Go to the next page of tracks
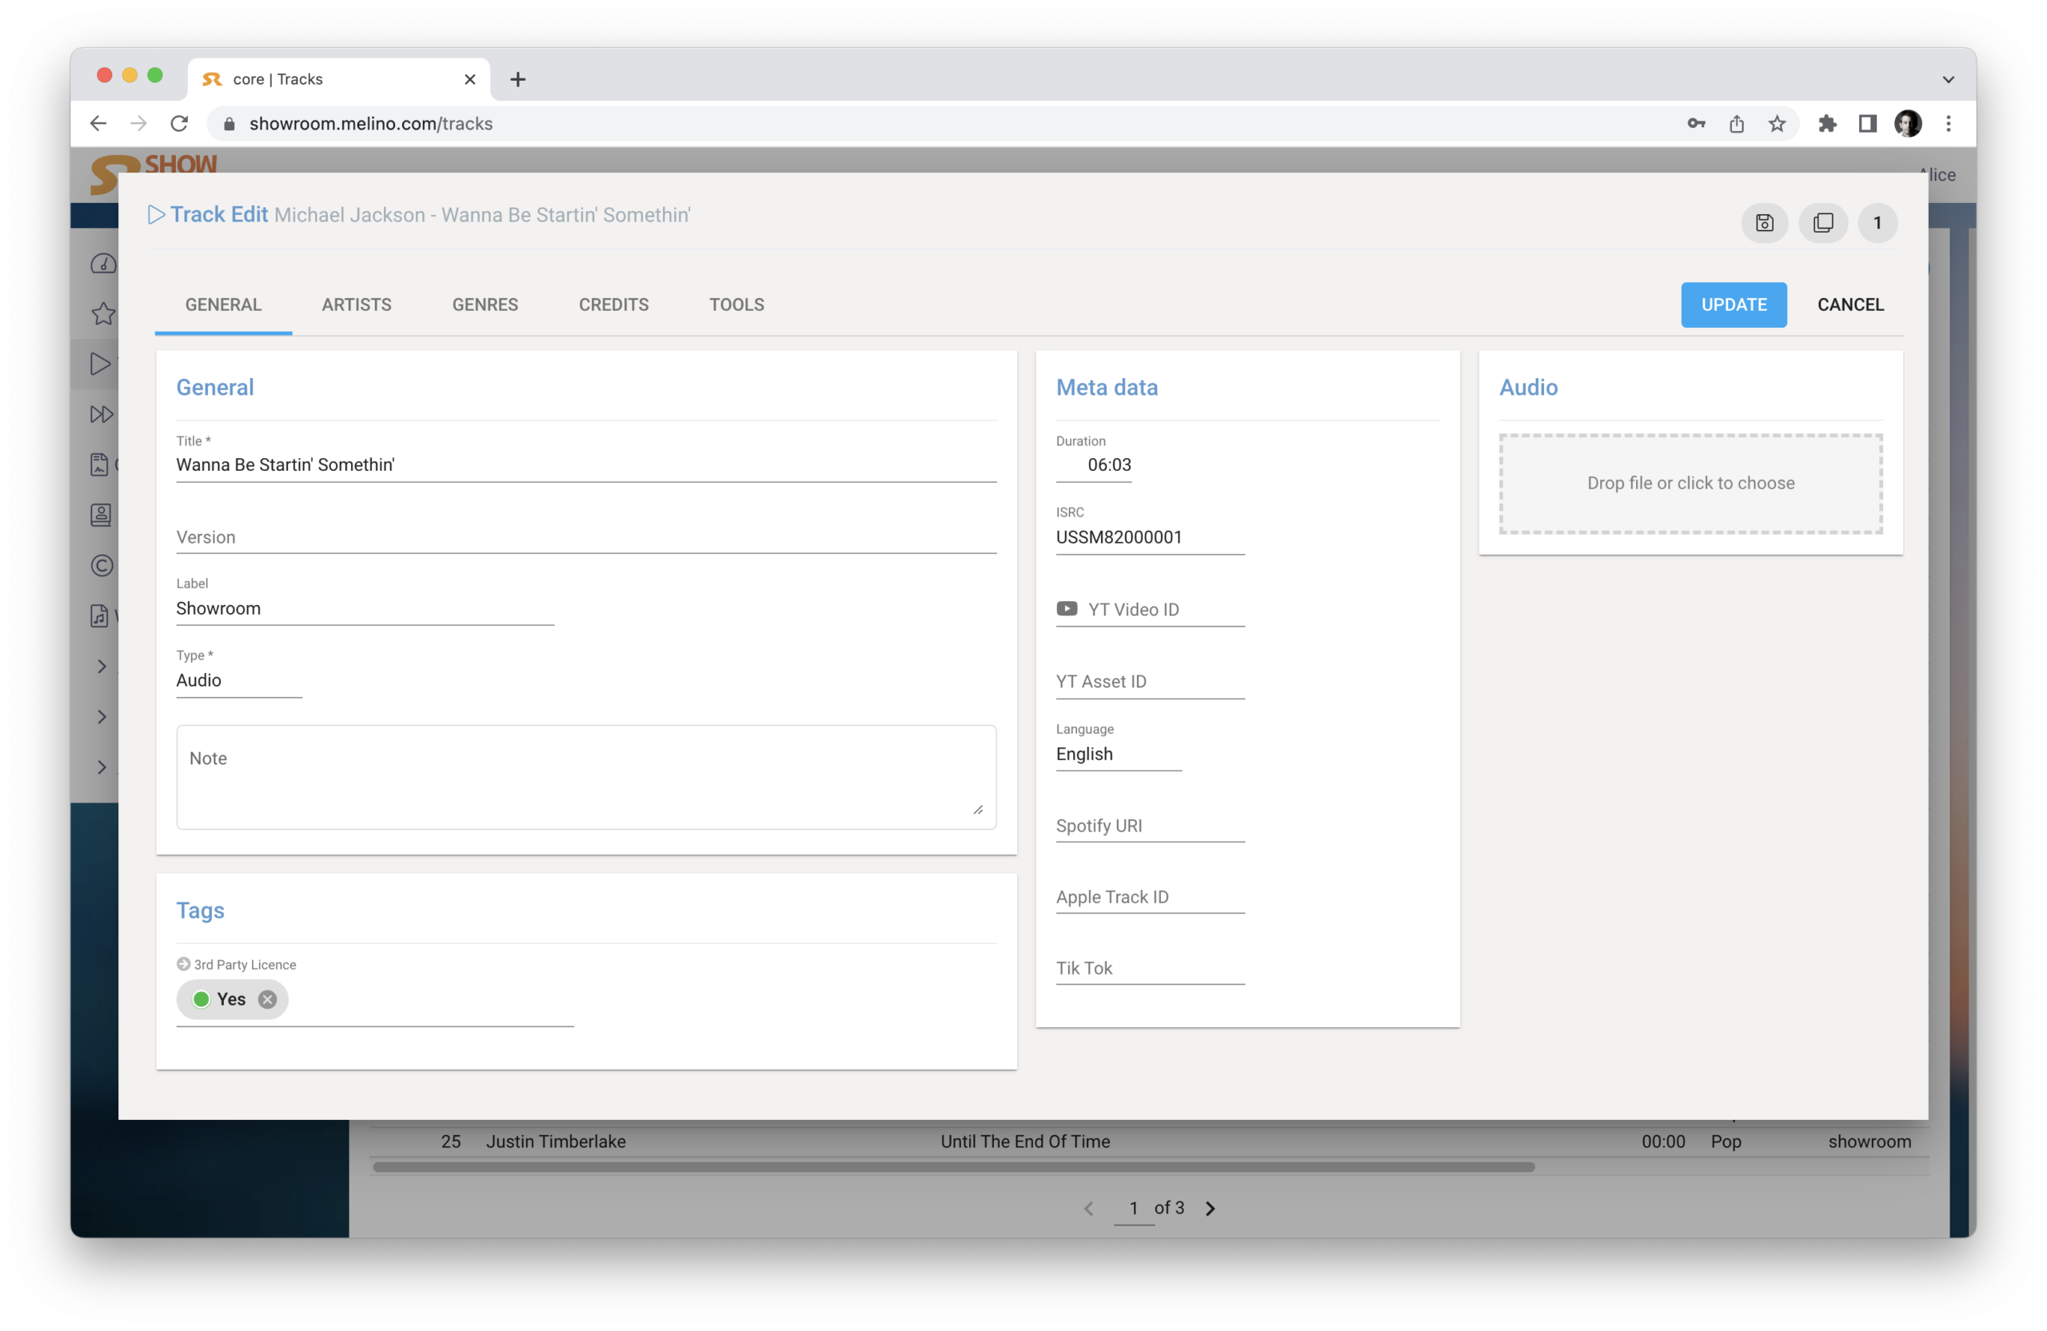The width and height of the screenshot is (2047, 1331). (1210, 1209)
